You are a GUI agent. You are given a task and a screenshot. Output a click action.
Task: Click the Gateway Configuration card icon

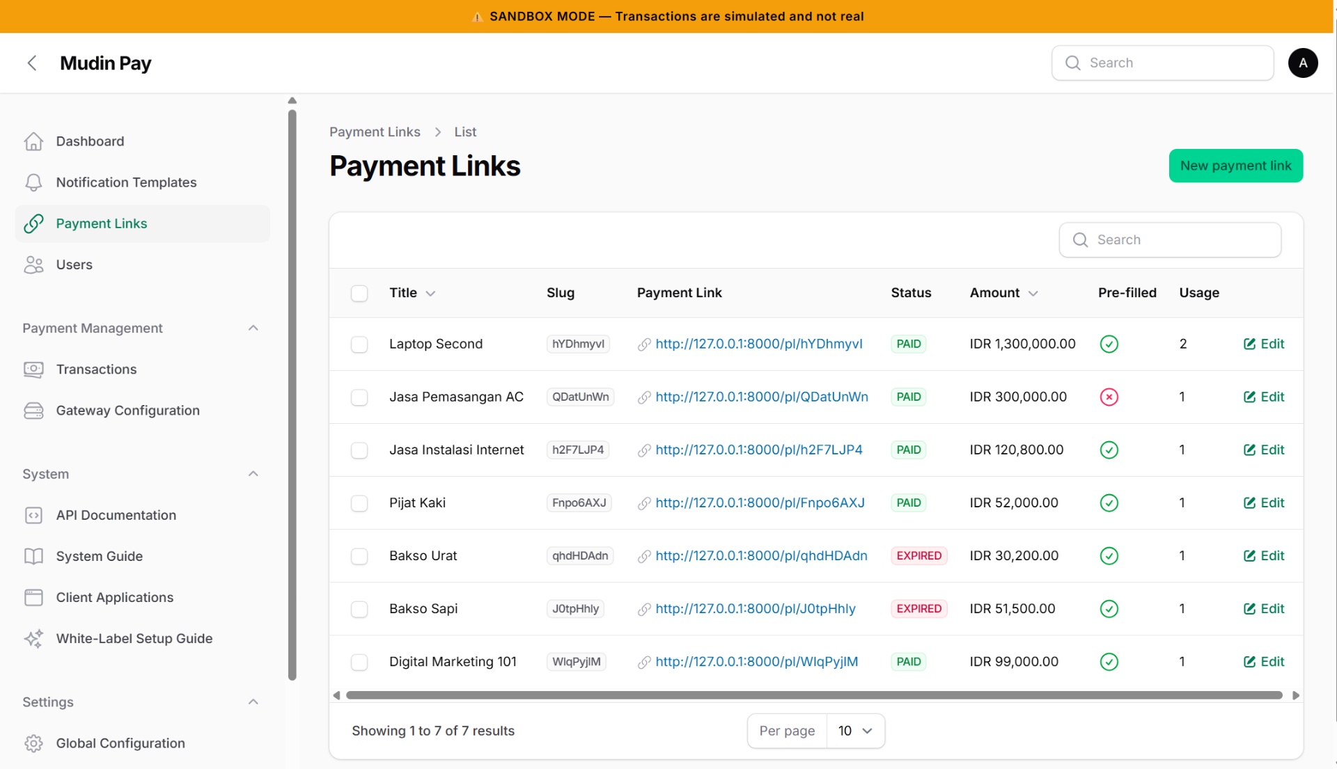coord(33,411)
